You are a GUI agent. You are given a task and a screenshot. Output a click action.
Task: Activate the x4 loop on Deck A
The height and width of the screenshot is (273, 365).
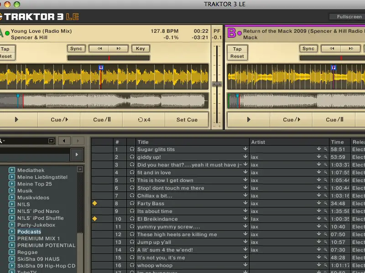coord(144,120)
